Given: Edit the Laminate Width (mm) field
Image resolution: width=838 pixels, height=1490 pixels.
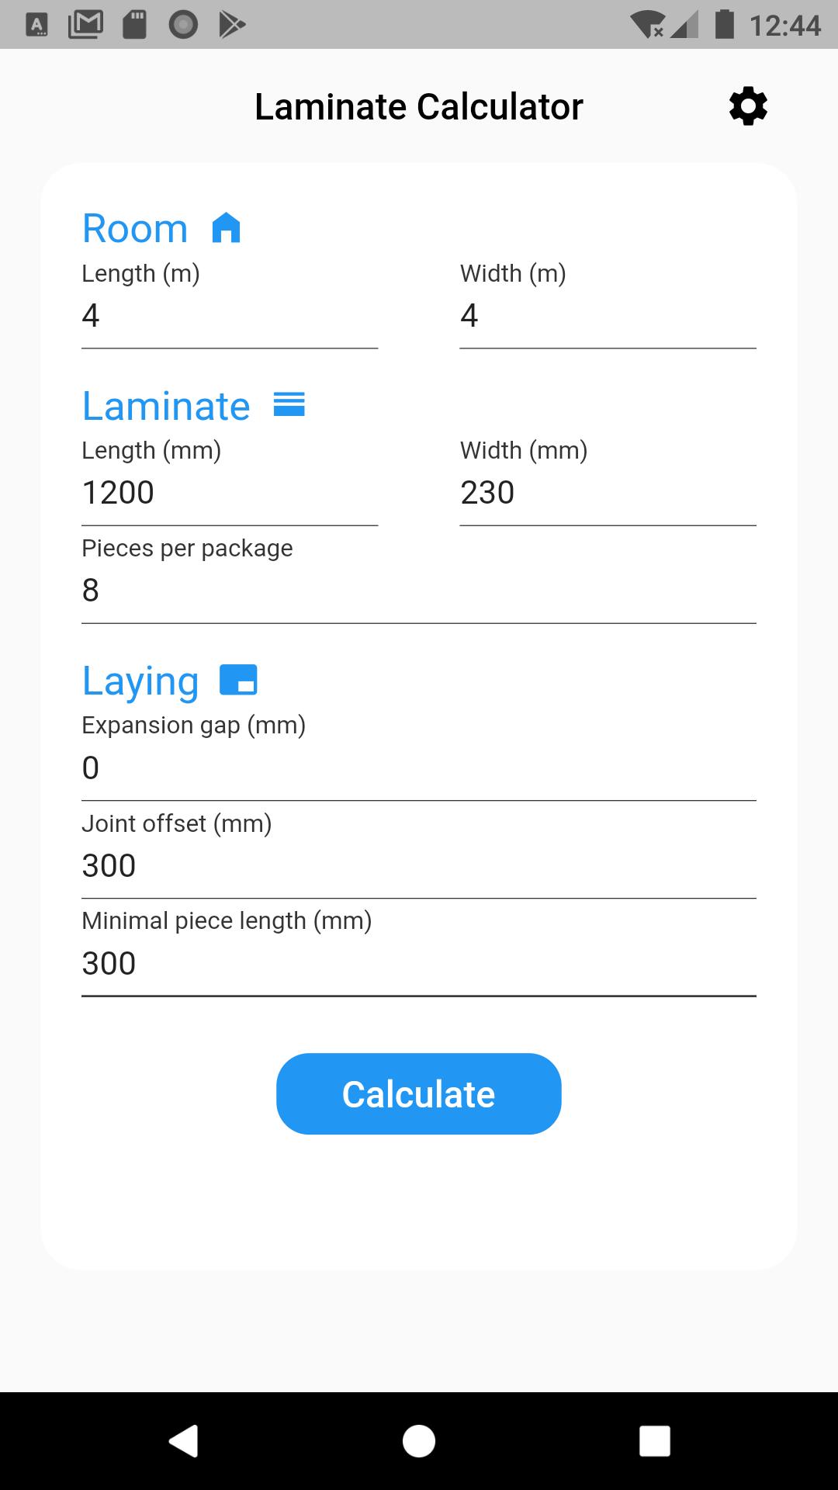Looking at the screenshot, I should [608, 481].
